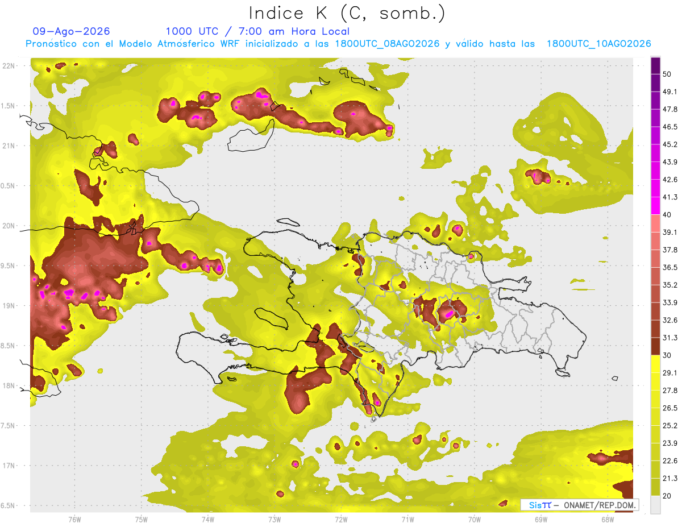Click the legend value '40'
The height and width of the screenshot is (527, 682).
667,215
